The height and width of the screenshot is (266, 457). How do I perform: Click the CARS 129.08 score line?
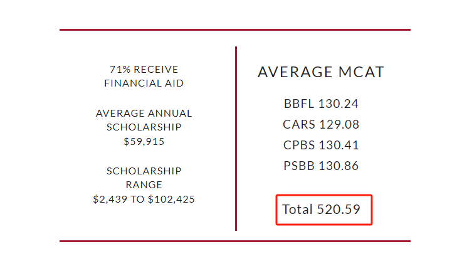click(x=321, y=125)
